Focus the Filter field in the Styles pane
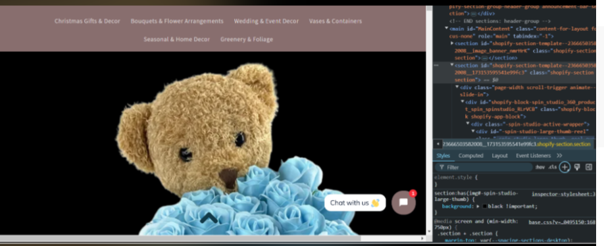Screen dimensions: 604x246 [484, 167]
